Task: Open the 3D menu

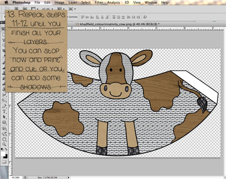Action: (x=127, y=3)
